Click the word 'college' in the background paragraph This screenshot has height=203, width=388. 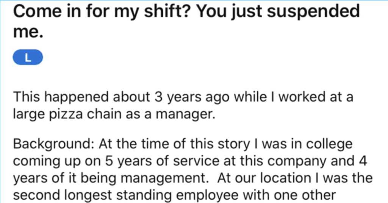(329, 144)
